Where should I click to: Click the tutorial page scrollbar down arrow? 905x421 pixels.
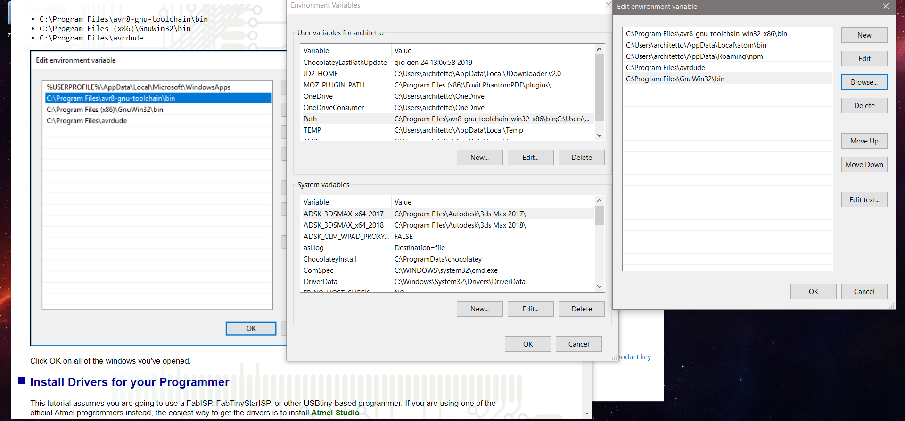pyautogui.click(x=587, y=414)
